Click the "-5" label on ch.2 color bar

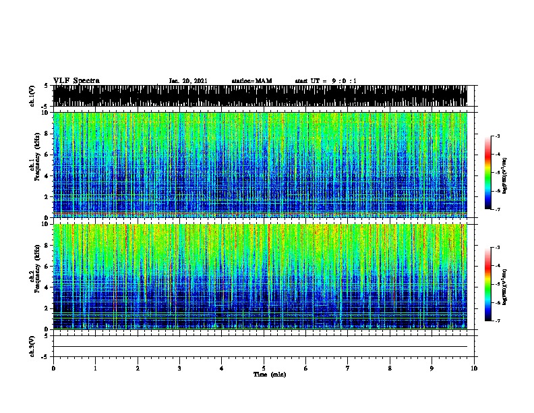[497, 284]
